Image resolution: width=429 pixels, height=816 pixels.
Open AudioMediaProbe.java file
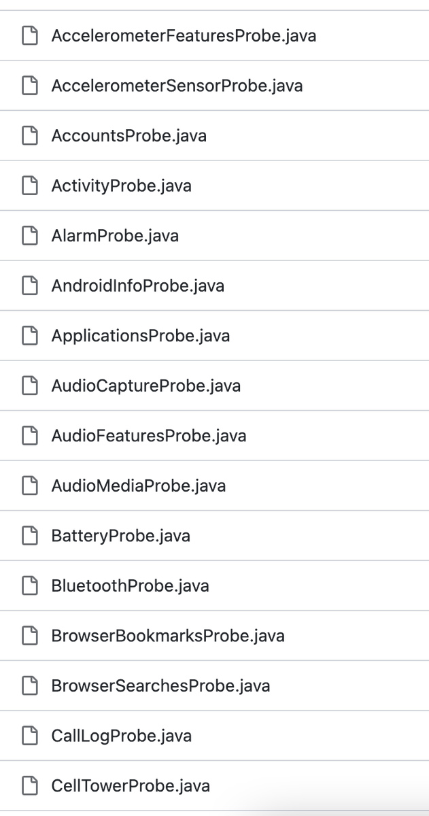coord(139,486)
